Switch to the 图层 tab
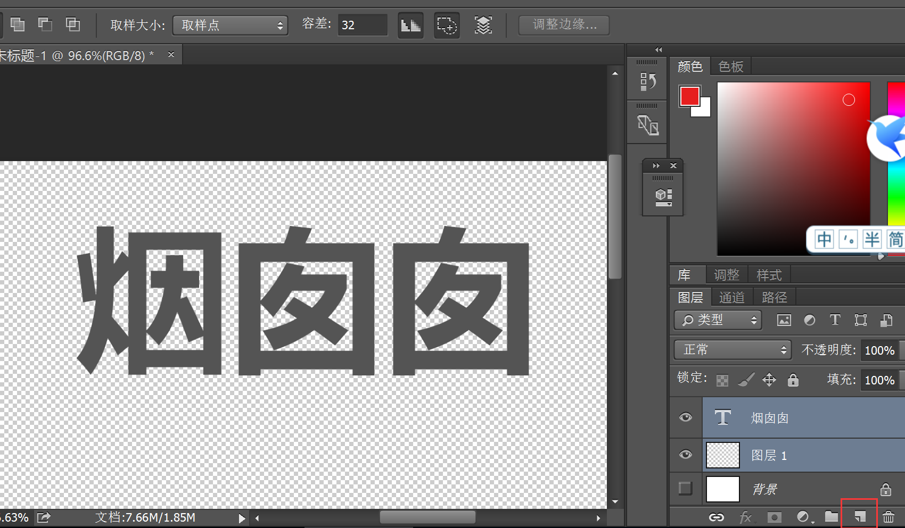The image size is (905, 528). click(x=690, y=297)
